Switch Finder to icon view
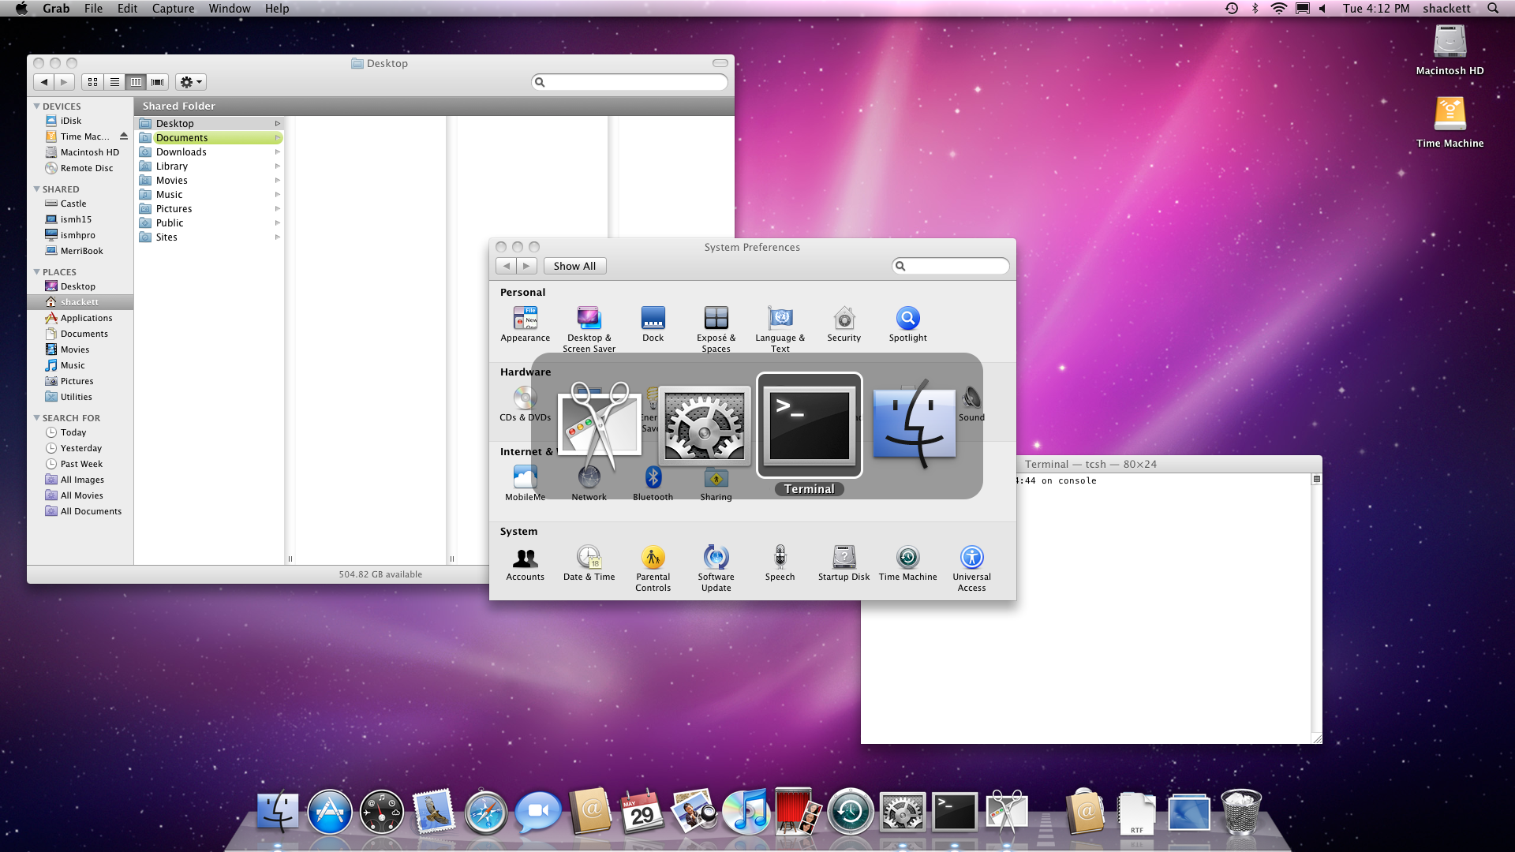Screen dimensions: 1515x852 92,82
